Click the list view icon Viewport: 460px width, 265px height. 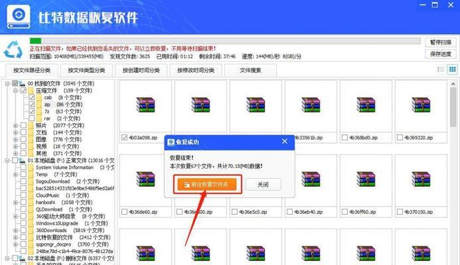pyautogui.click(x=441, y=69)
